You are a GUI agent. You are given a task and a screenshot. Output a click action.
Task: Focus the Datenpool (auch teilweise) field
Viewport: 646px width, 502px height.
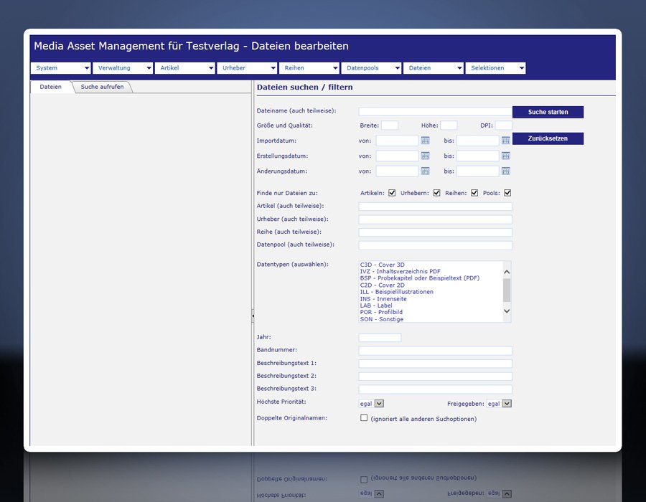click(x=436, y=245)
